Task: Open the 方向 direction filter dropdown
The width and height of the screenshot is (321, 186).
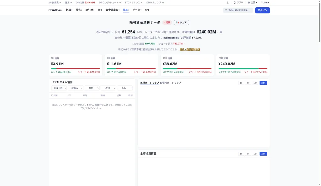Action: click(x=92, y=88)
